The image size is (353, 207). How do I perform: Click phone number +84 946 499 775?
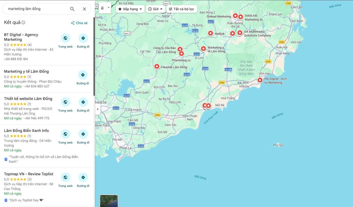click(37, 118)
